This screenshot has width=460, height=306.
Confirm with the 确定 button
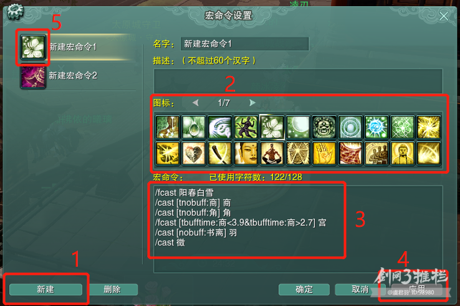pyautogui.click(x=304, y=290)
